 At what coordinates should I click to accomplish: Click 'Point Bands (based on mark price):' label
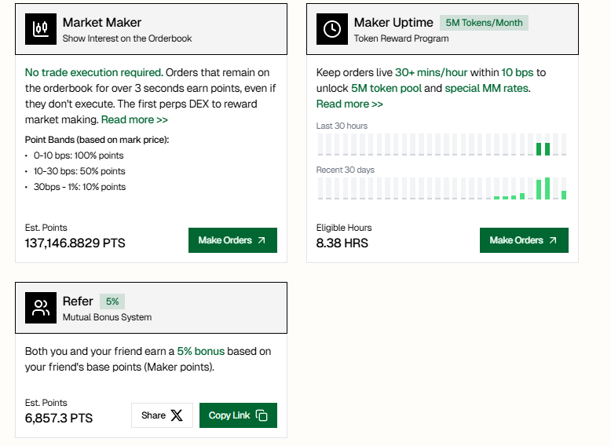coord(97,140)
